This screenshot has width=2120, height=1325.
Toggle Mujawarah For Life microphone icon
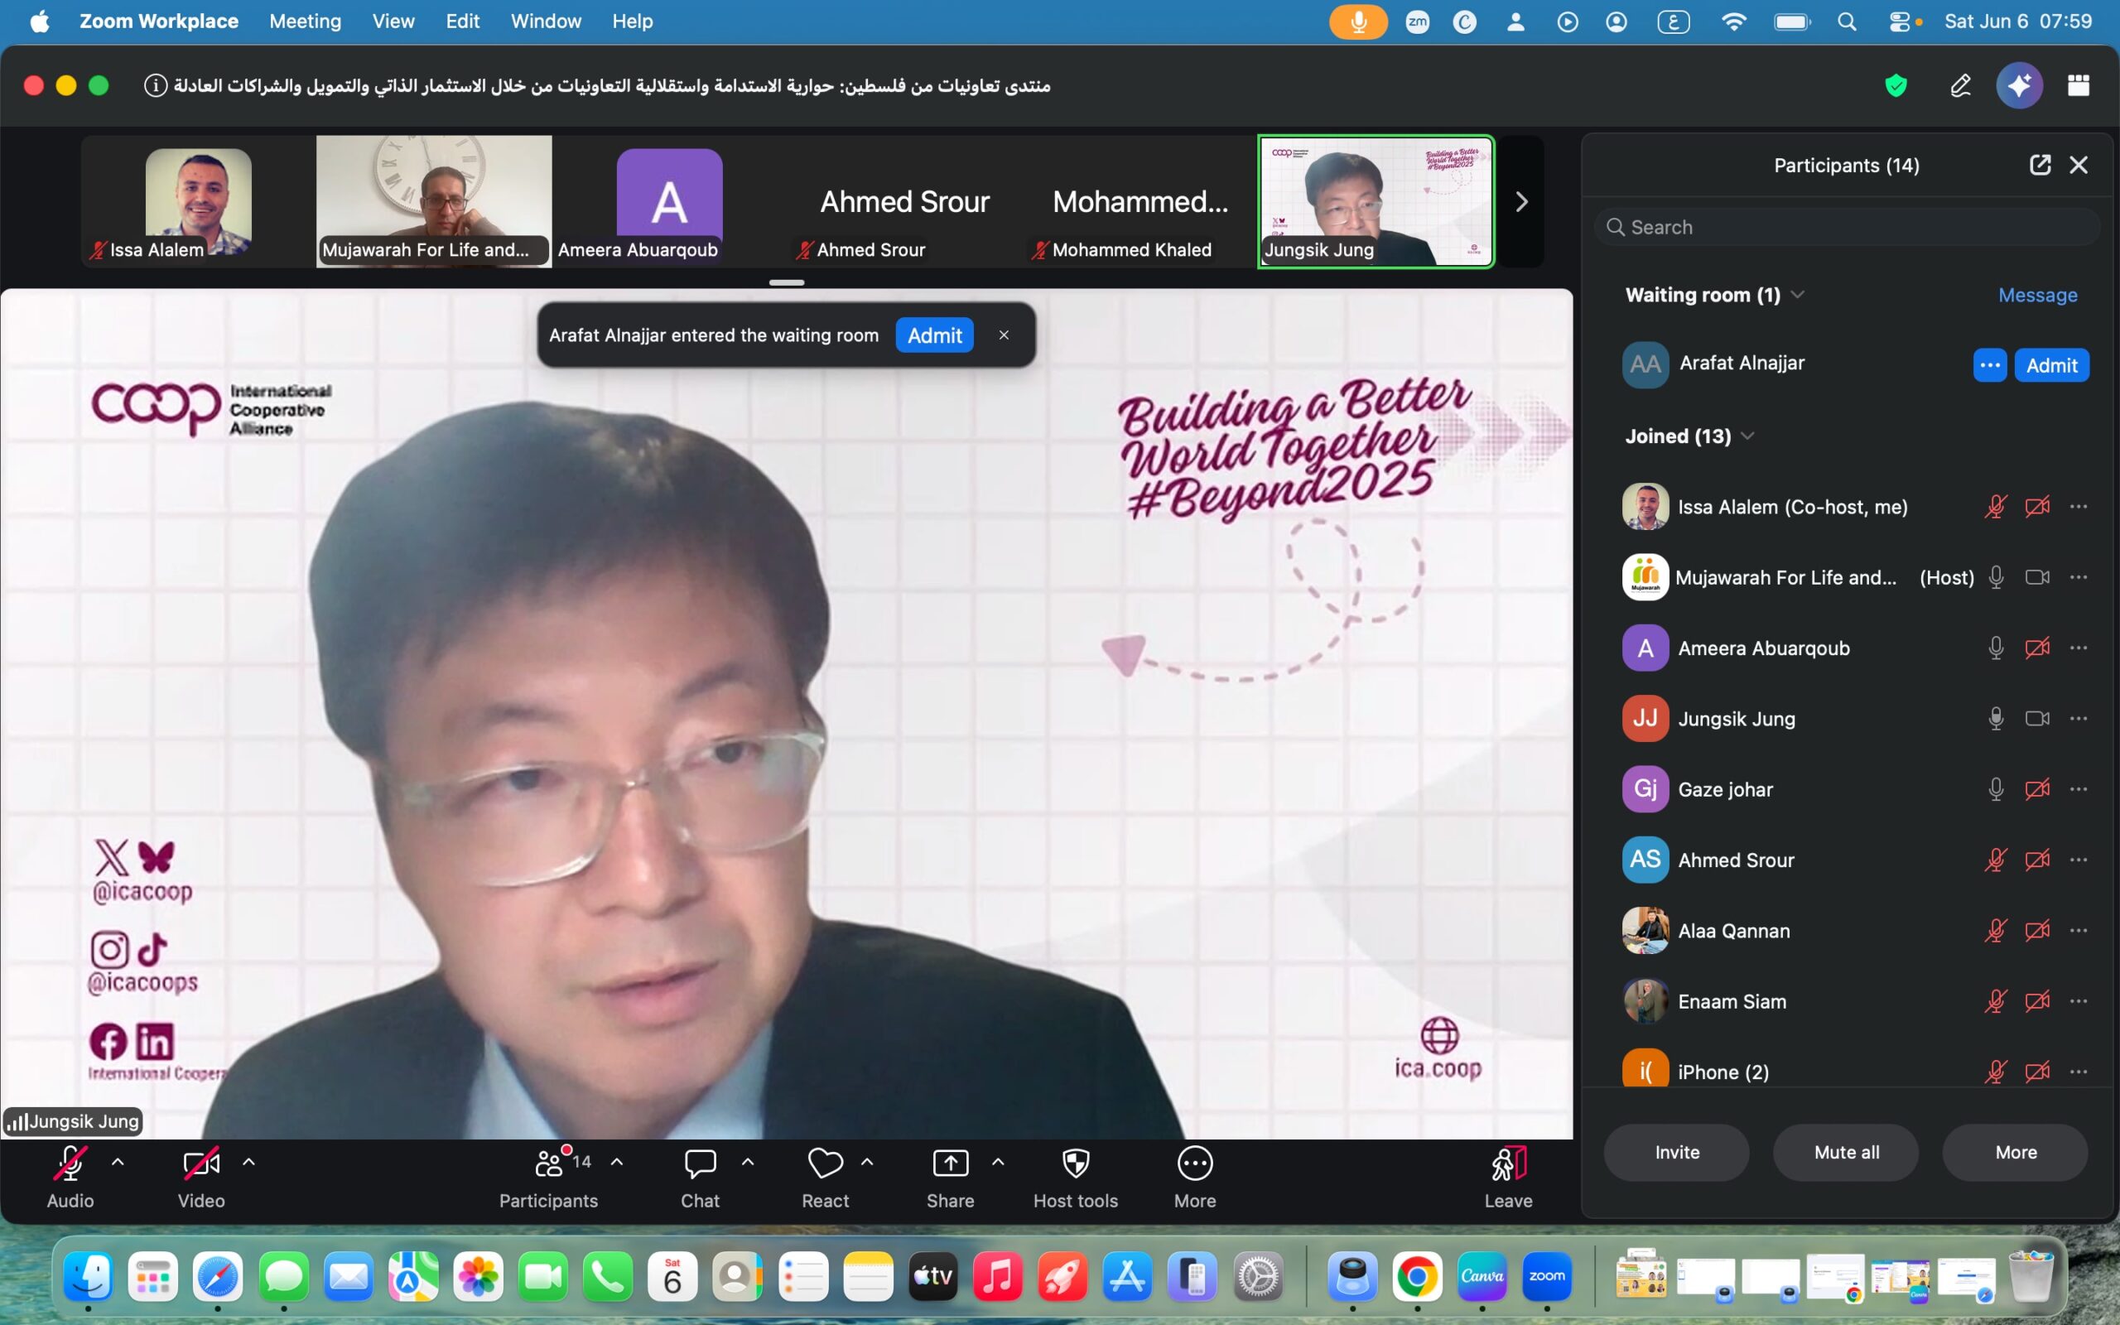pos(1996,577)
